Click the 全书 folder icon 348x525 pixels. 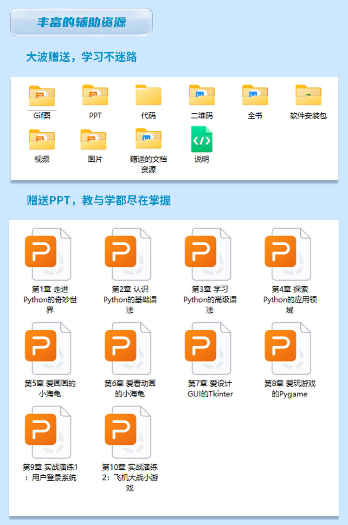tap(255, 96)
